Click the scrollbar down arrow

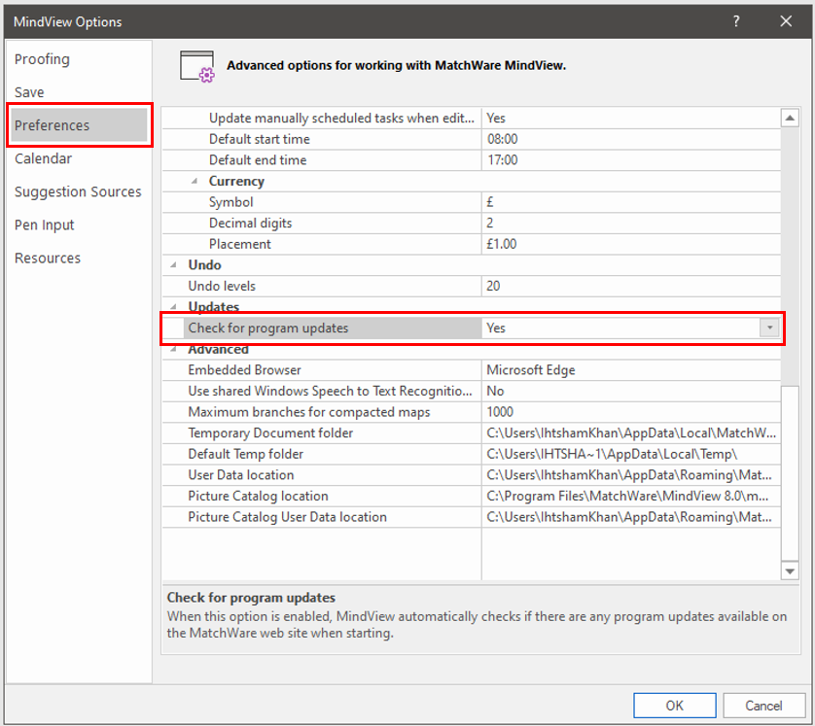pyautogui.click(x=790, y=572)
